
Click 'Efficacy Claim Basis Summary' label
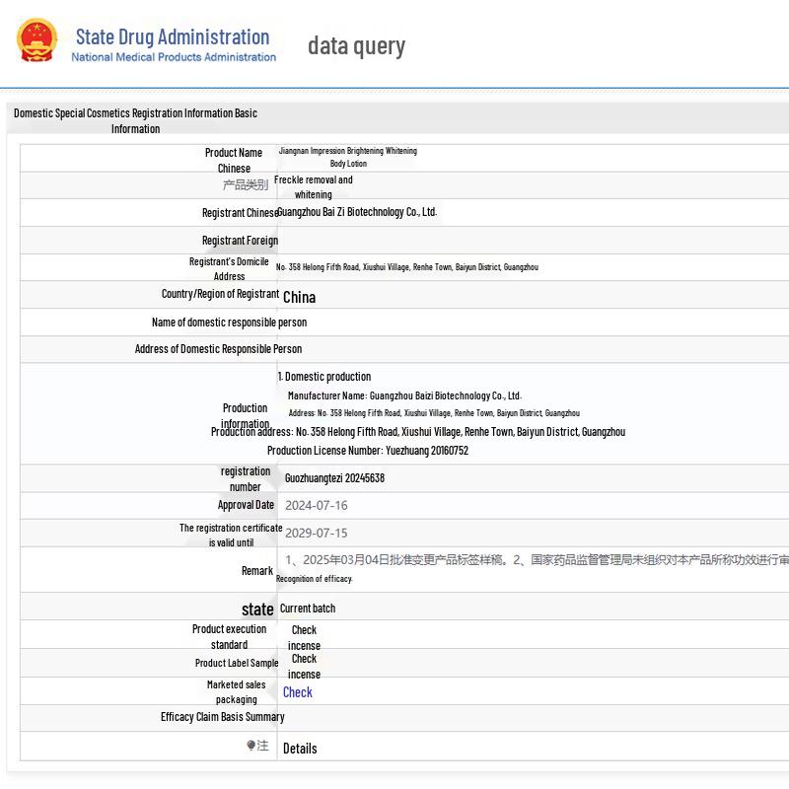click(x=223, y=717)
